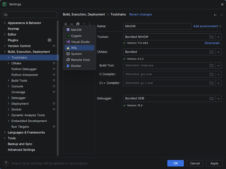
Task: Open Keymap settings page
Action: (13, 29)
